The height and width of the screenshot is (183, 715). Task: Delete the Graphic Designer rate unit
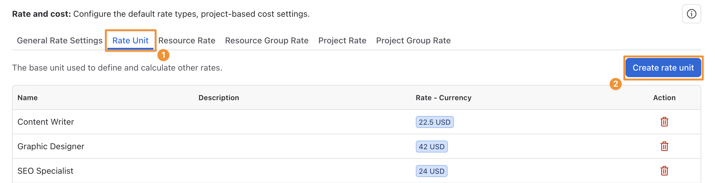pyautogui.click(x=664, y=146)
